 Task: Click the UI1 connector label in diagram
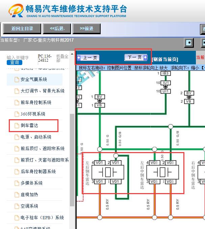pos(166,91)
